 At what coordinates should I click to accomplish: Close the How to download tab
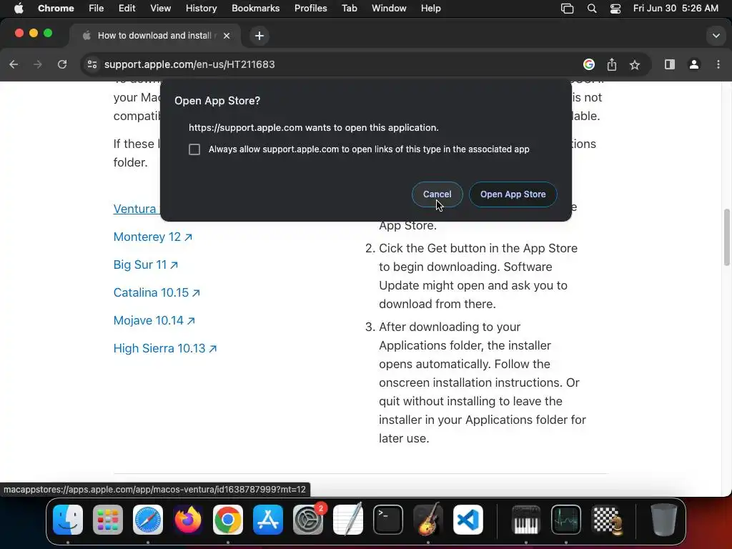click(x=227, y=36)
